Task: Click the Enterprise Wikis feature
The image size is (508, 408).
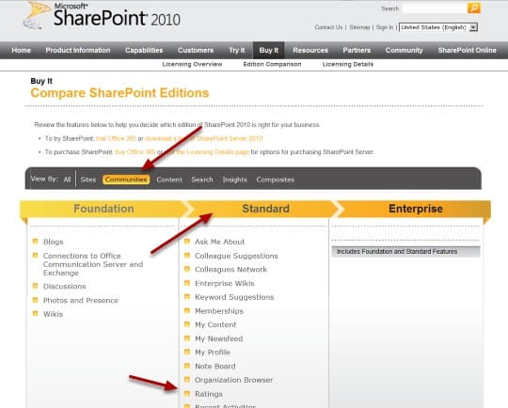Action: [x=225, y=283]
